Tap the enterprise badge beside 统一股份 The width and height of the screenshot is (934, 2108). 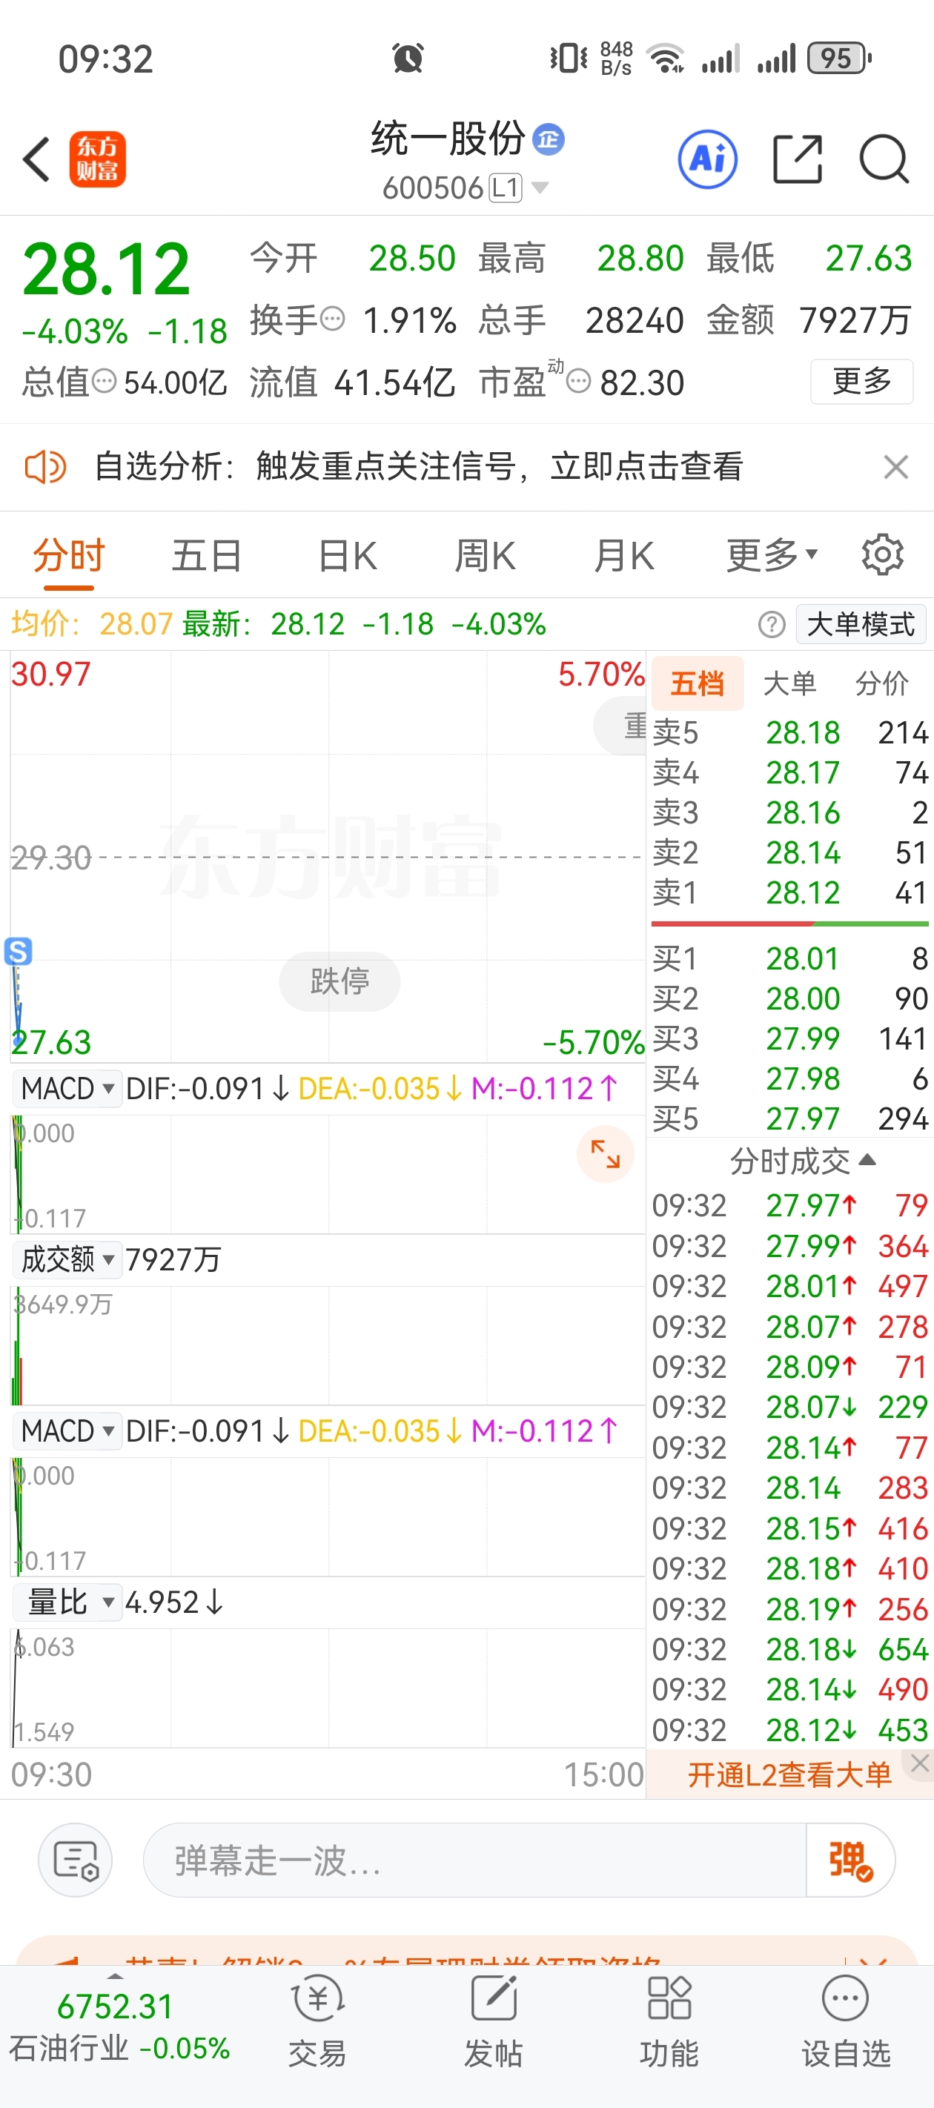[548, 139]
